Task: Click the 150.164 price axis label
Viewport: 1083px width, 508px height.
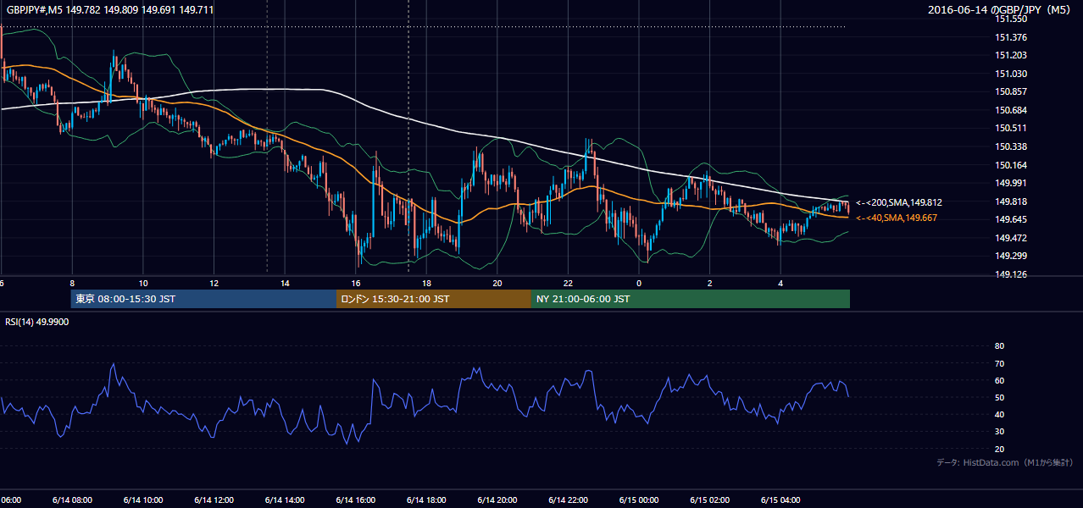Action: click(x=1011, y=165)
